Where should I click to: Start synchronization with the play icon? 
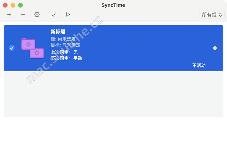68,15
